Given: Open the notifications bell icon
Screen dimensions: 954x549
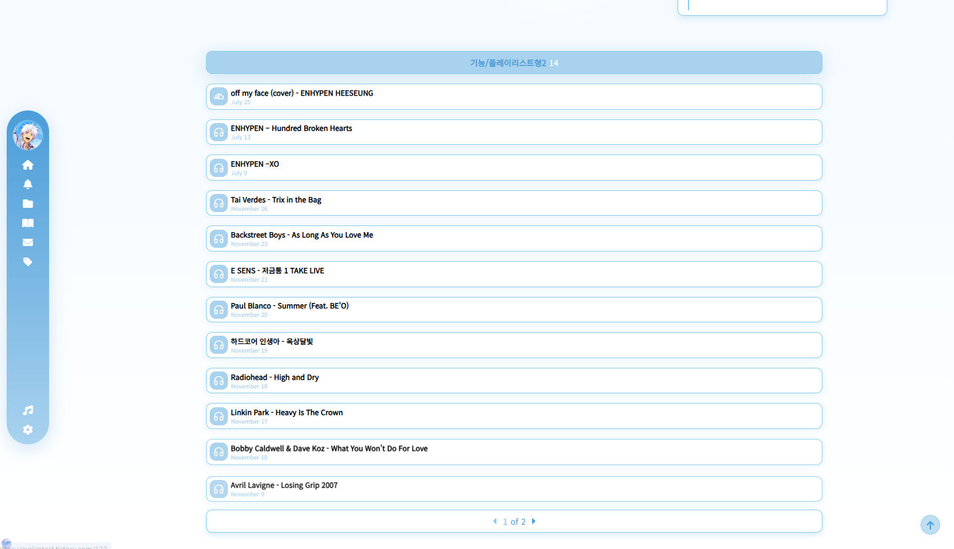Looking at the screenshot, I should tap(28, 184).
